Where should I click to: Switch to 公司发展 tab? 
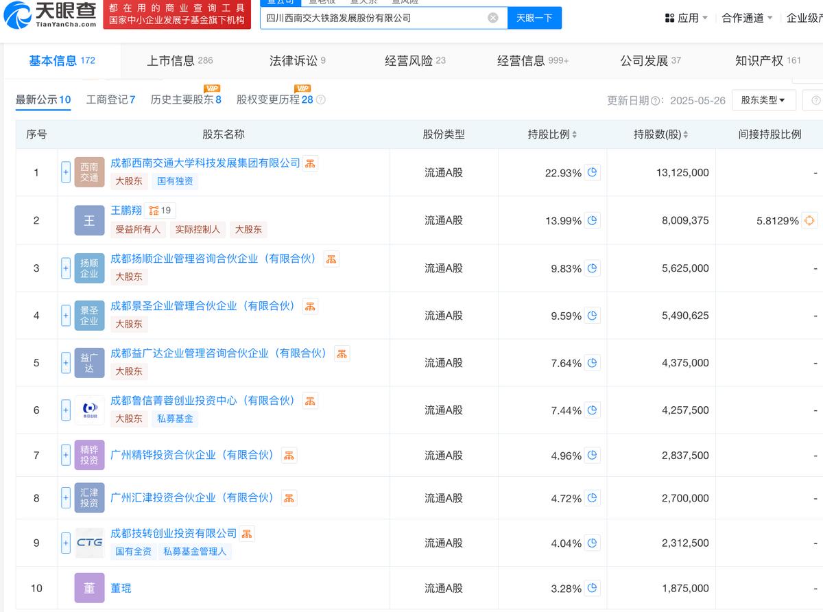tap(650, 60)
